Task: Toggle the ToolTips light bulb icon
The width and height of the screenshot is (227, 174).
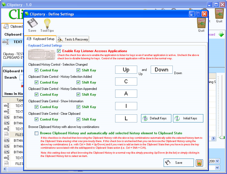Action: 47,23
